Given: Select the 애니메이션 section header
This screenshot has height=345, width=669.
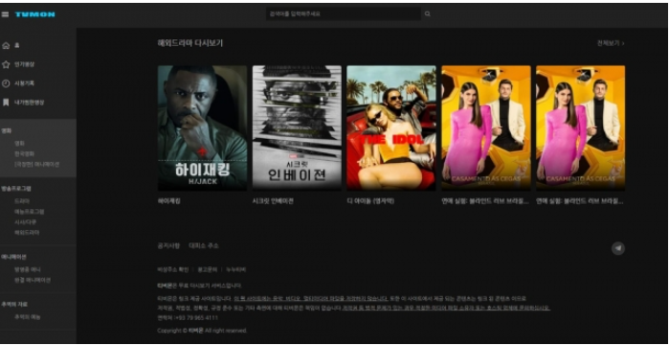Looking at the screenshot, I should click(13, 257).
